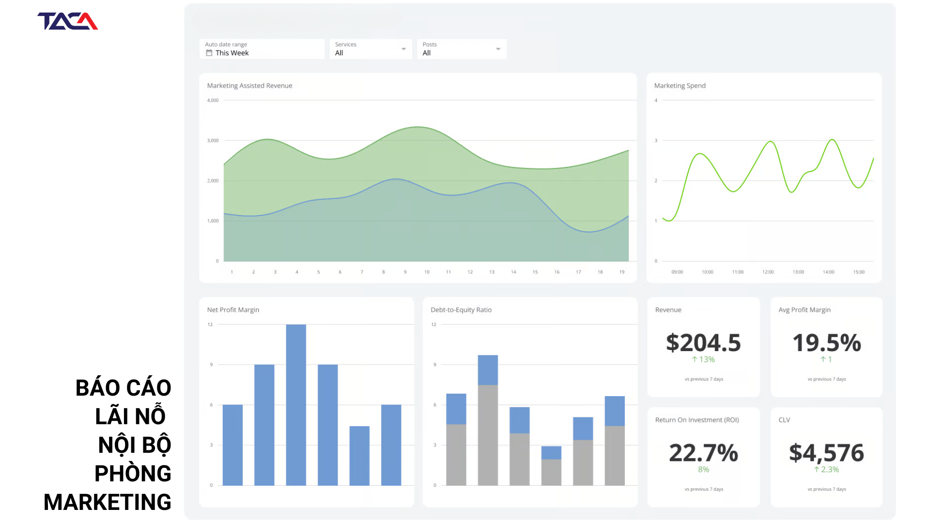Viewport: 930px width, 523px height.
Task: Click the Debt-to-Equity Ratio title
Action: [x=461, y=310]
